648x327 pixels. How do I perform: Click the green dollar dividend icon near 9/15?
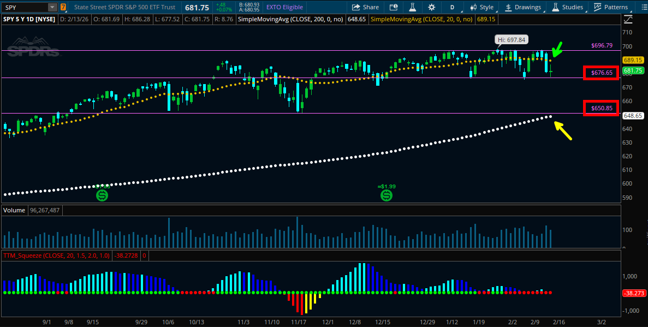tap(102, 195)
